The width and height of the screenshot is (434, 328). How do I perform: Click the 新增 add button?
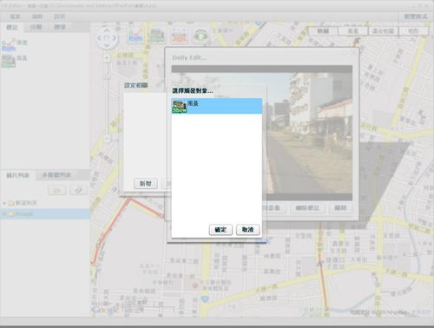point(146,184)
